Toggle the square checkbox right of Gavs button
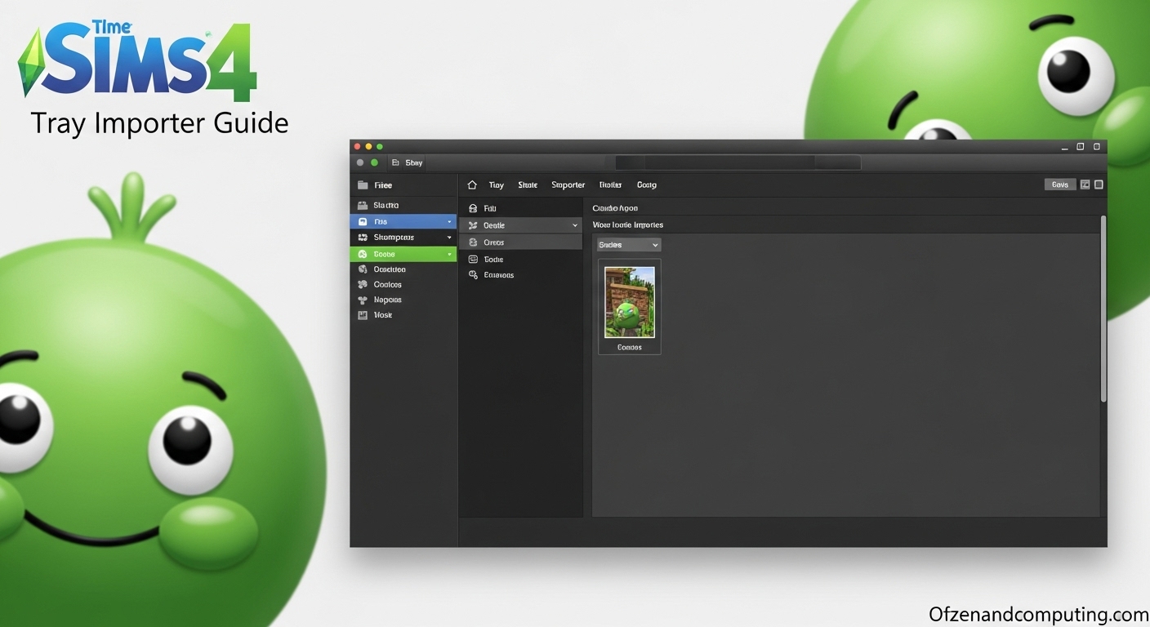 pos(1099,185)
